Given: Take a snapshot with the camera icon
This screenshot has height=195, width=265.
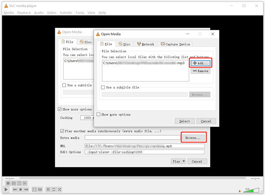Looking at the screenshot, I should (x=14, y=183).
